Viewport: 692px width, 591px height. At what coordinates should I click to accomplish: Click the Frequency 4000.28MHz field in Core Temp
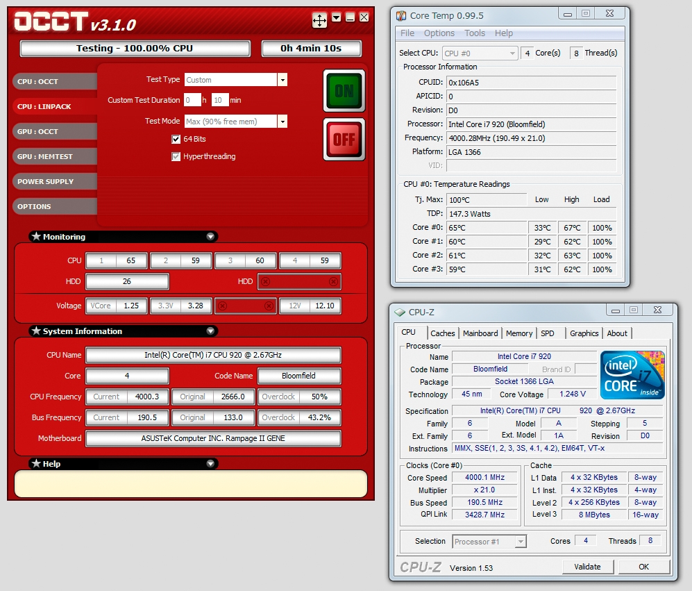pos(532,138)
